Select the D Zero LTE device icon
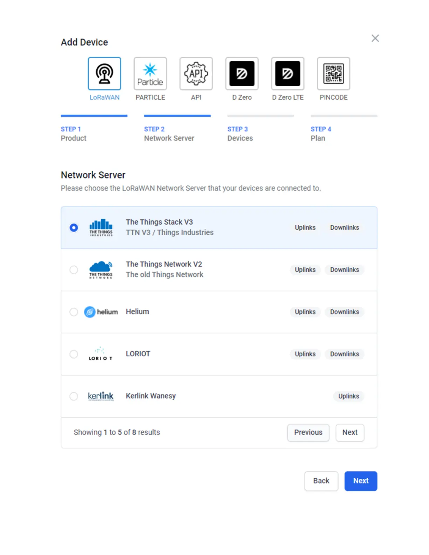 (x=288, y=74)
